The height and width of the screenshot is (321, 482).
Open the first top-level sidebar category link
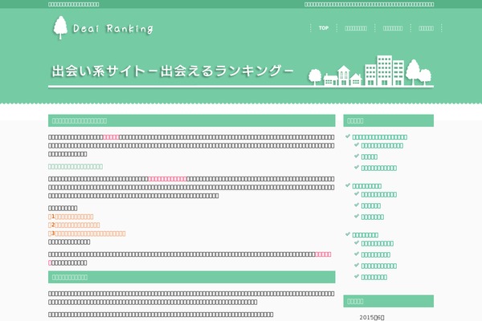point(380,137)
